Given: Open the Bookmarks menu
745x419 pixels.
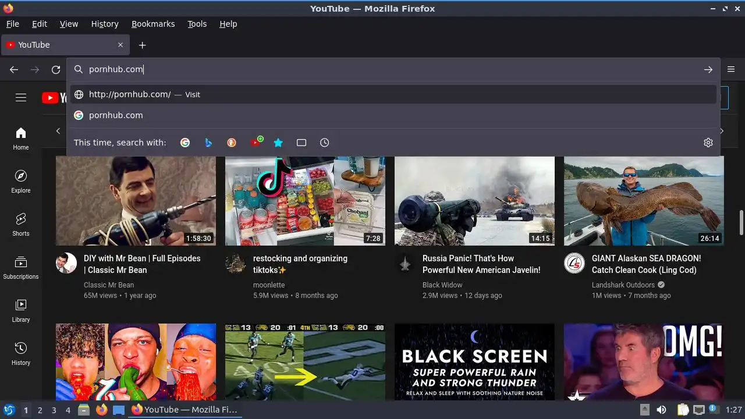Looking at the screenshot, I should coord(153,24).
